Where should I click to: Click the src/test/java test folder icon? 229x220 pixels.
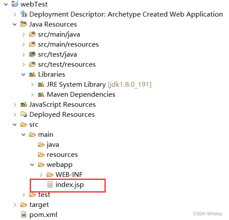click(x=32, y=54)
